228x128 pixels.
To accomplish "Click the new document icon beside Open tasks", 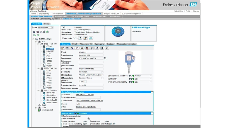I will pos(80,38).
